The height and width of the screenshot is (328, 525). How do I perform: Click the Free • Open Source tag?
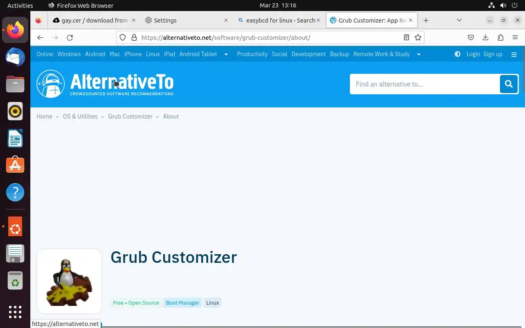[136, 303]
